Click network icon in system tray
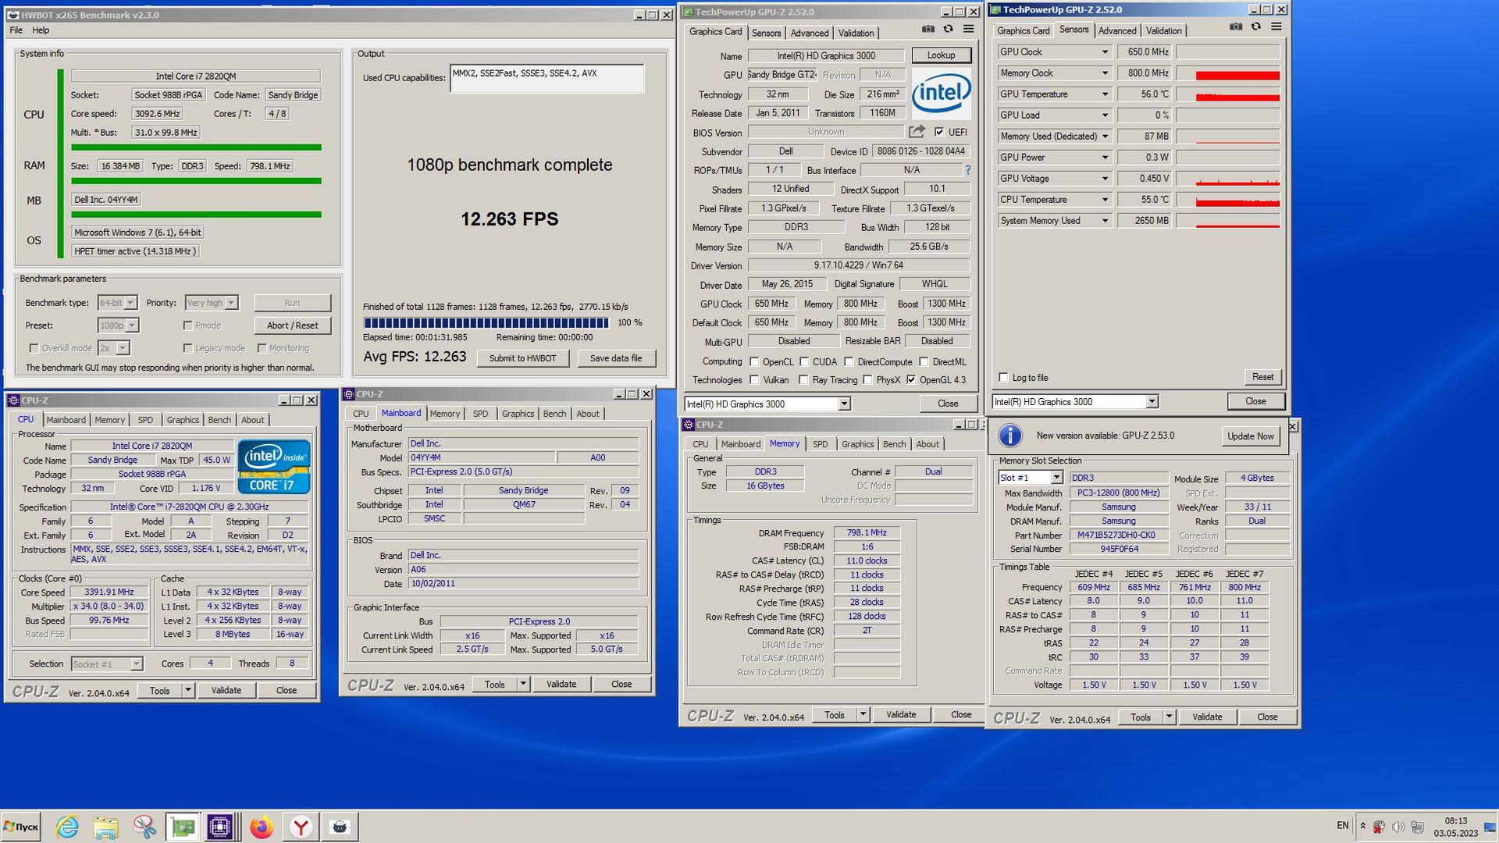The width and height of the screenshot is (1499, 843). click(1417, 827)
